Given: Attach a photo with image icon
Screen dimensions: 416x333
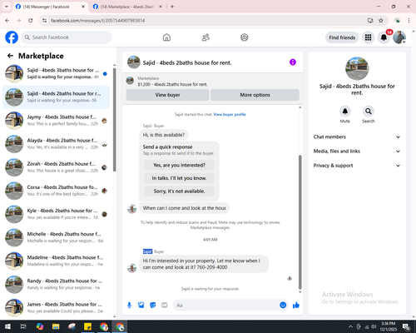Looking at the screenshot, I should coord(141,306).
